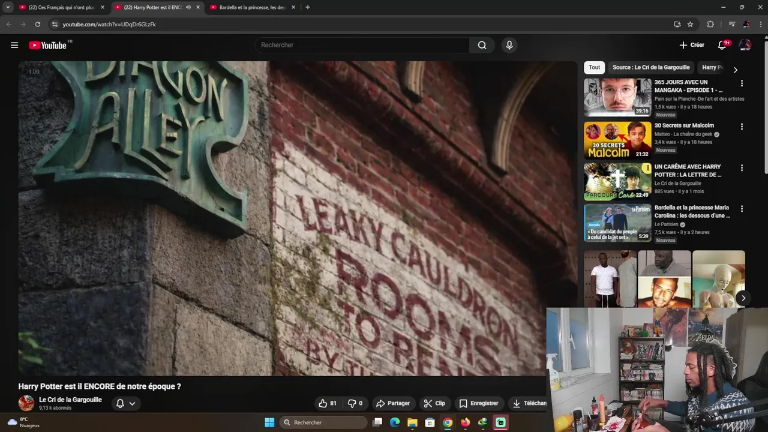The image size is (768, 432).
Task: View site information icon in address bar
Action: pos(55,24)
